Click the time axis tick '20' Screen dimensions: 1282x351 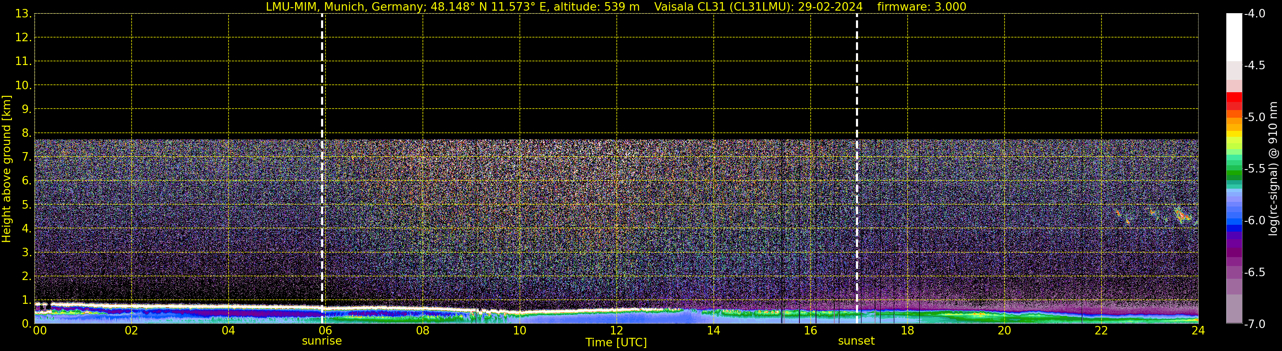(1004, 331)
